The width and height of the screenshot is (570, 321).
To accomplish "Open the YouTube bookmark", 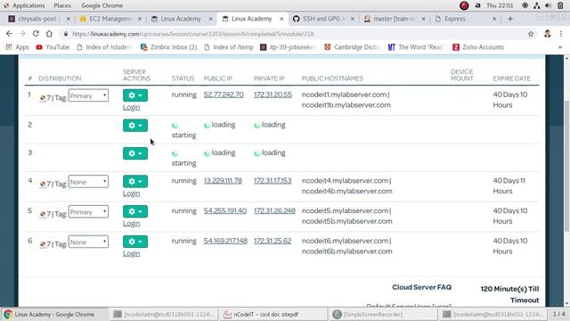I will click(53, 47).
